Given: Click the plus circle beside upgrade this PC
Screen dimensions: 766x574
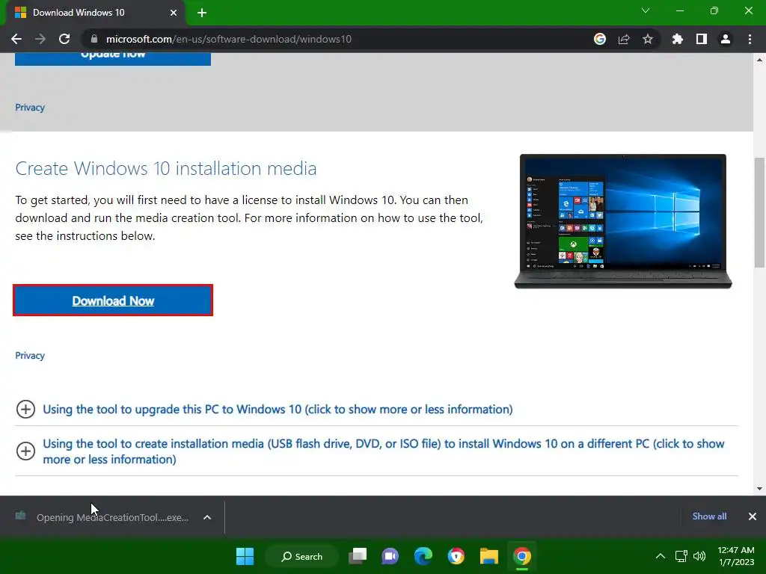Looking at the screenshot, I should point(25,409).
